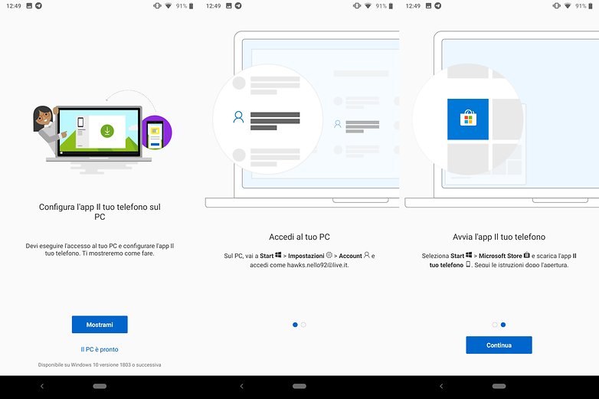Viewport: 599px width, 399px height.
Task: Tap vibrate icon in middle screen status bar
Action: 357,5
